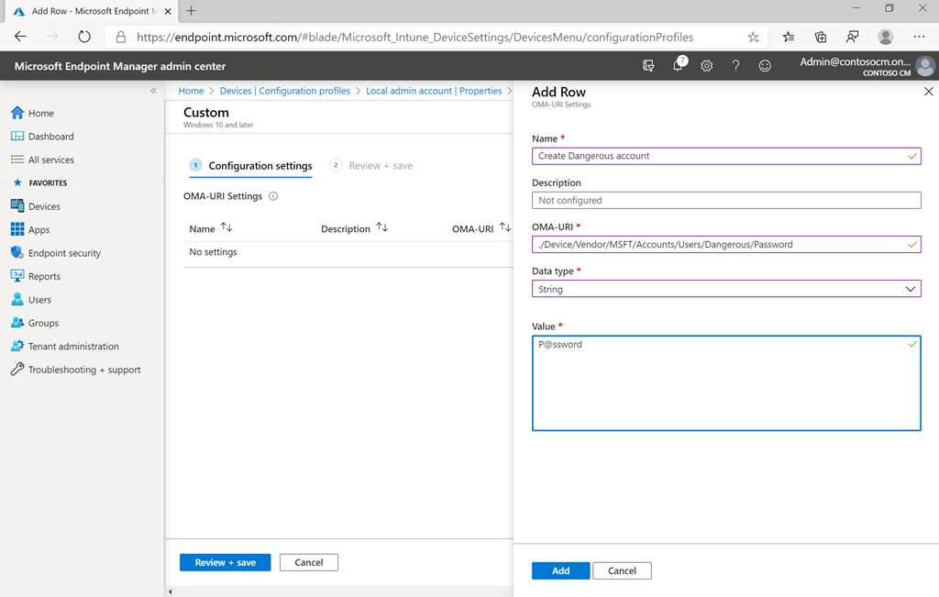Image resolution: width=939 pixels, height=597 pixels.
Task: Click the Add button
Action: click(x=560, y=570)
